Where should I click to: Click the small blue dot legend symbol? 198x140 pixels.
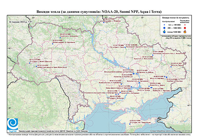[164, 25]
